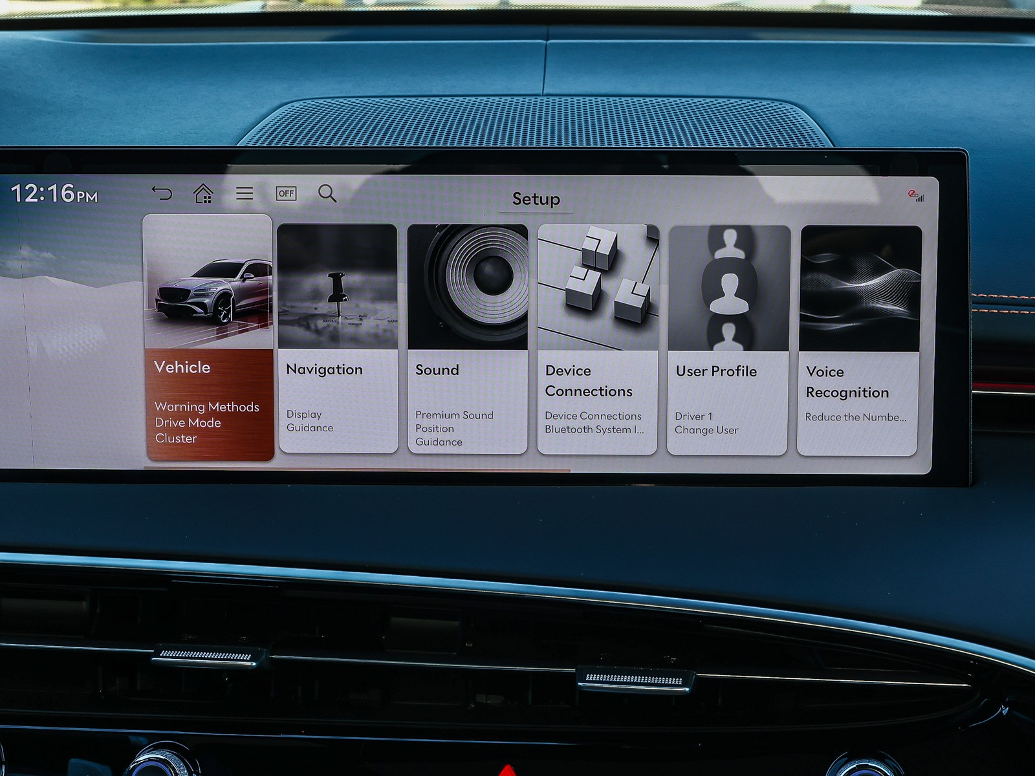Open Bluetooth System entry under Device Connections
Image resolution: width=1035 pixels, height=776 pixels.
(594, 429)
